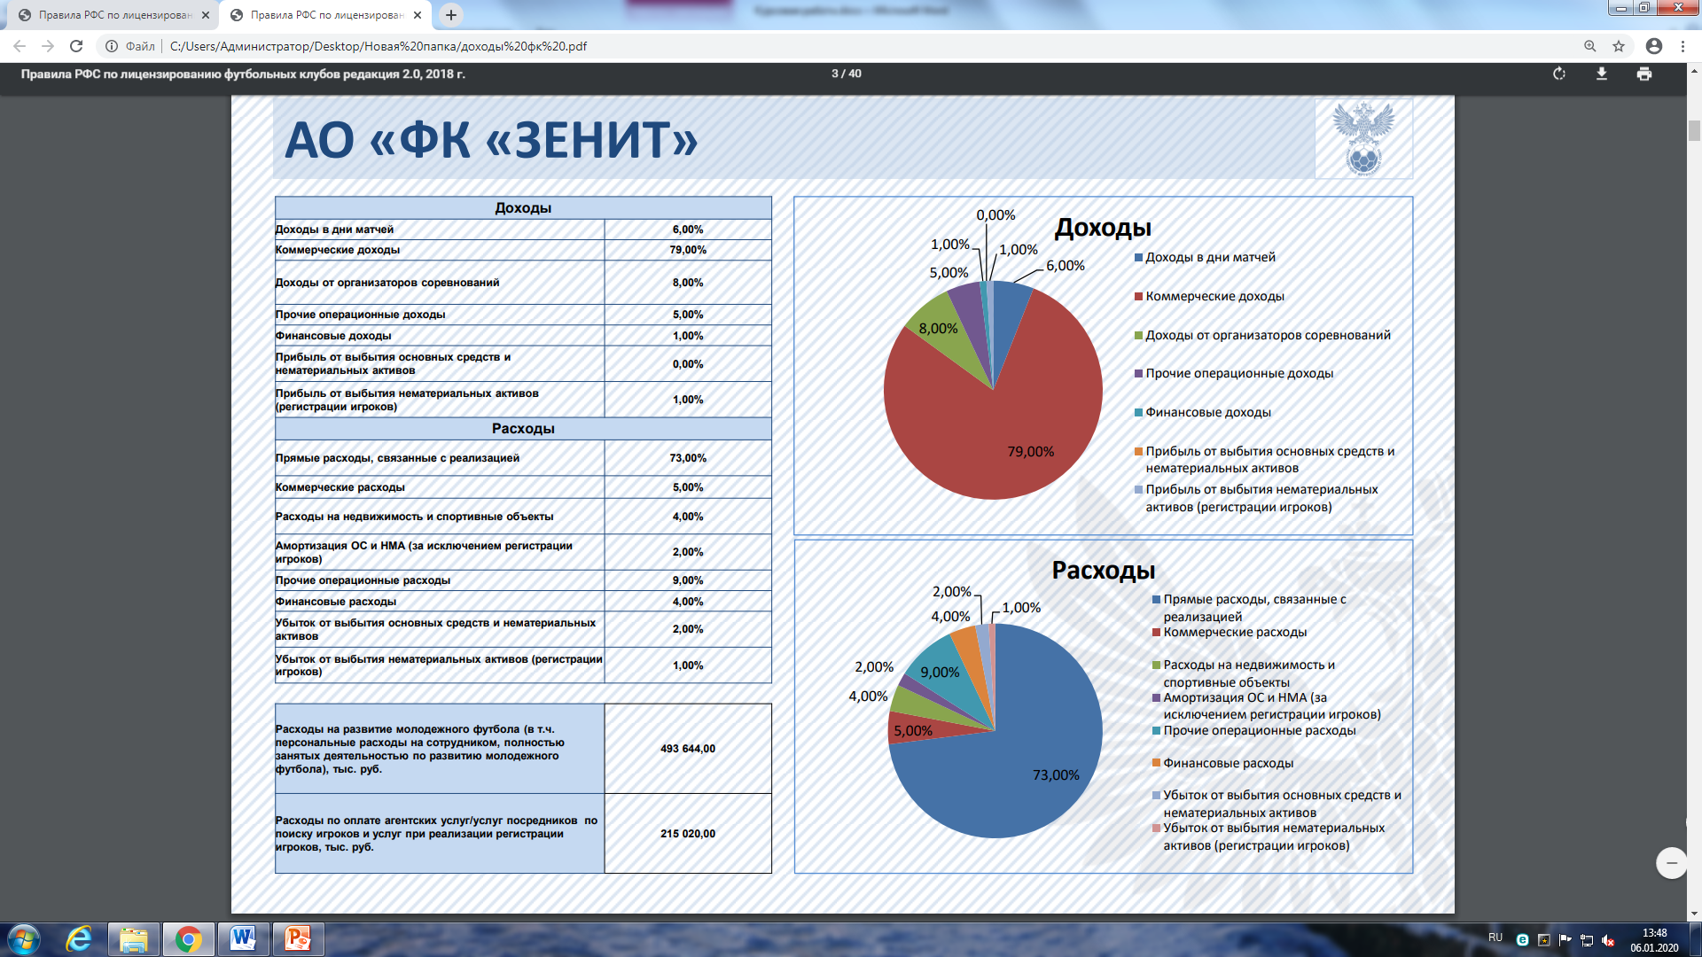
Task: Open a new browser tab
Action: tap(451, 15)
